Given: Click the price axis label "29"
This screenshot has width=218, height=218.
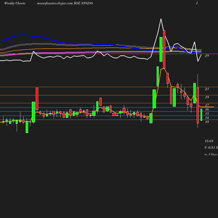Looking at the screenshot, I should point(207,56).
